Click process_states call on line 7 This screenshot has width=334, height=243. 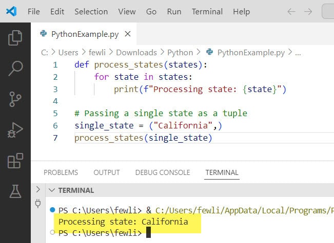pyautogui.click(x=109, y=138)
